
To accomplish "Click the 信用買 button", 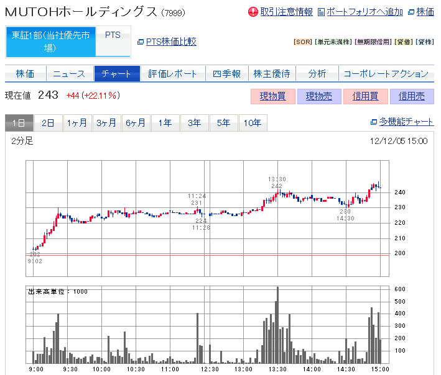I will click(366, 97).
